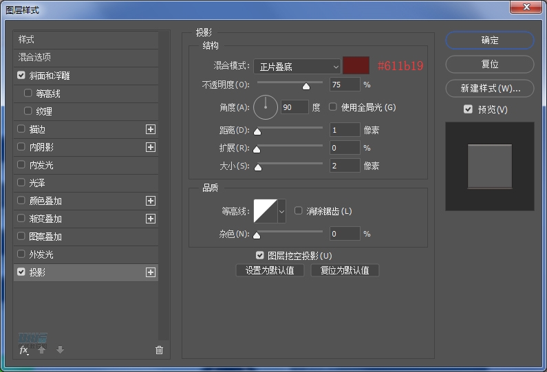Image resolution: width=547 pixels, height=372 pixels.
Task: Select the 外发光 style entry
Action: click(x=41, y=254)
